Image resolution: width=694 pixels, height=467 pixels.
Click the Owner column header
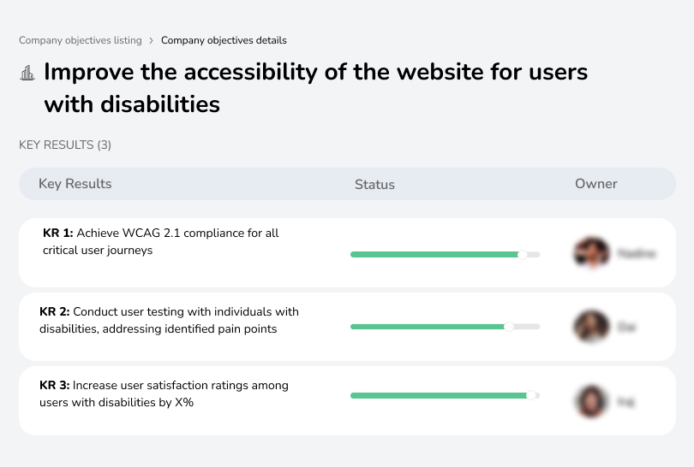(596, 184)
